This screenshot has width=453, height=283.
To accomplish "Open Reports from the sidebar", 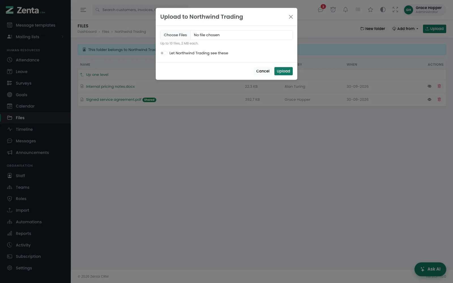I will click(x=35, y=233).
